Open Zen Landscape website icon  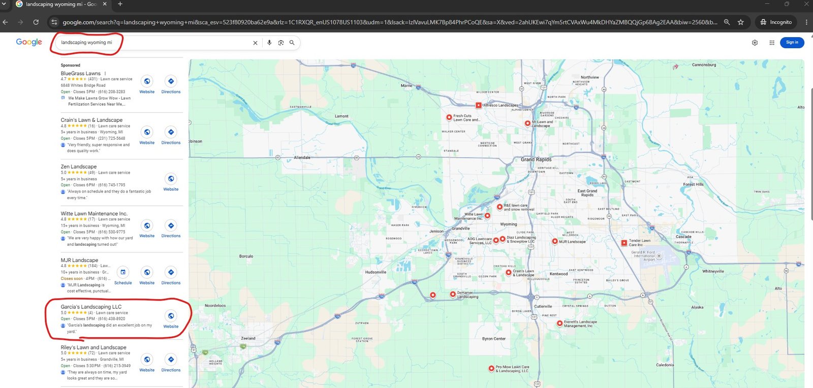pyautogui.click(x=171, y=179)
